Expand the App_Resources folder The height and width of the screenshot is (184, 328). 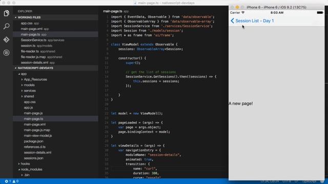(22, 80)
